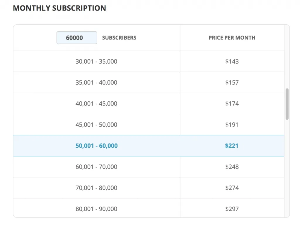The height and width of the screenshot is (228, 300).
Task: Click the highlighted $221 price
Action: (x=232, y=146)
